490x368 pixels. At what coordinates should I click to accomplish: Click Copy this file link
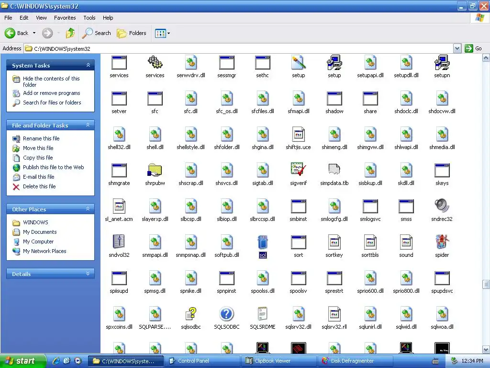(38, 157)
